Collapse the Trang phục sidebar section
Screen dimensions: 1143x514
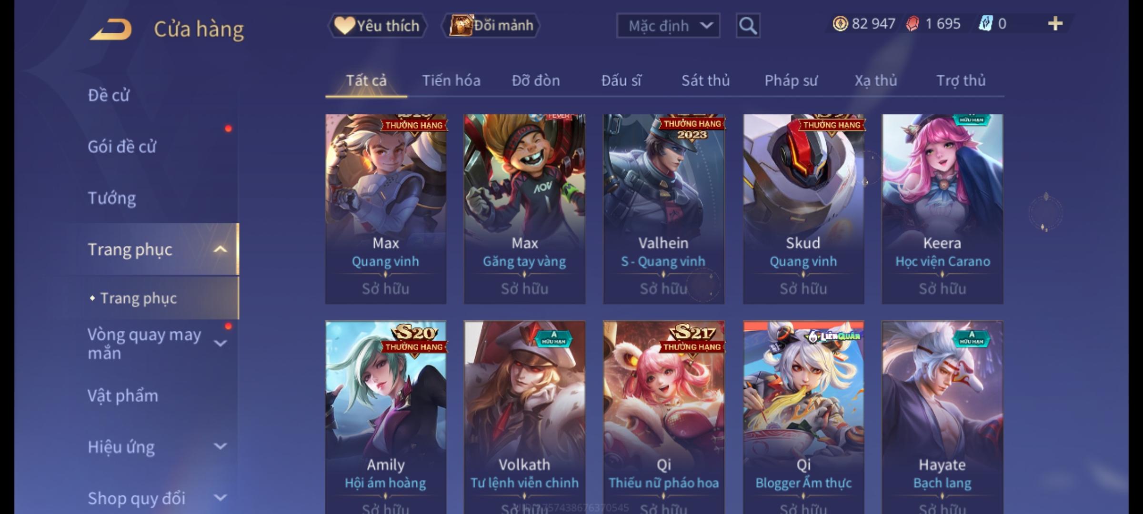coord(220,249)
